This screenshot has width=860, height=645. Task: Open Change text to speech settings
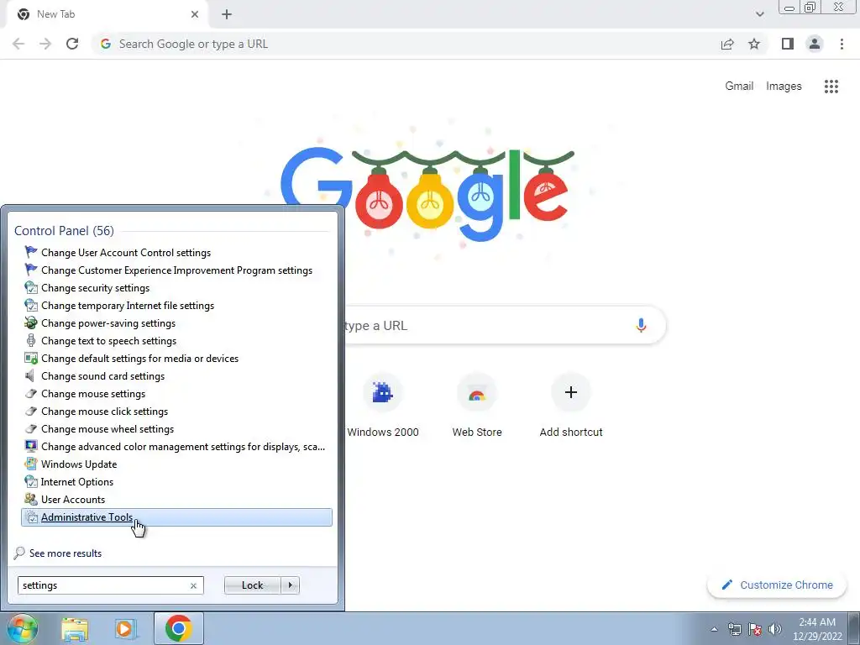pyautogui.click(x=176, y=341)
